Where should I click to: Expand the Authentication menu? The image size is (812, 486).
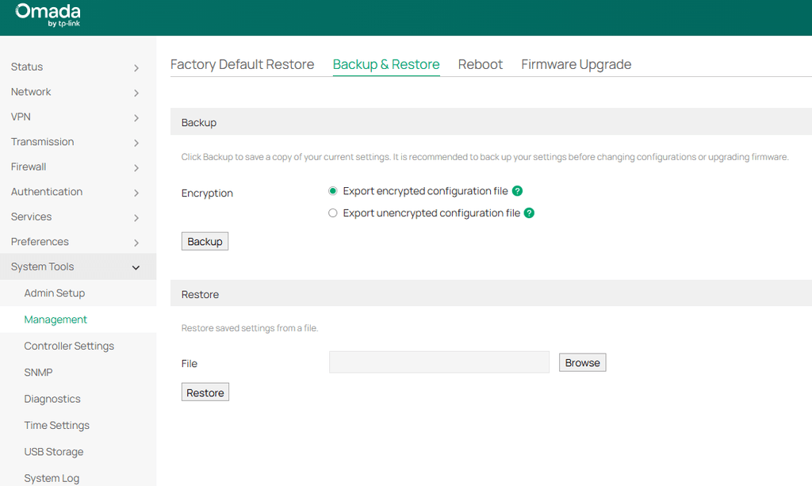point(79,192)
